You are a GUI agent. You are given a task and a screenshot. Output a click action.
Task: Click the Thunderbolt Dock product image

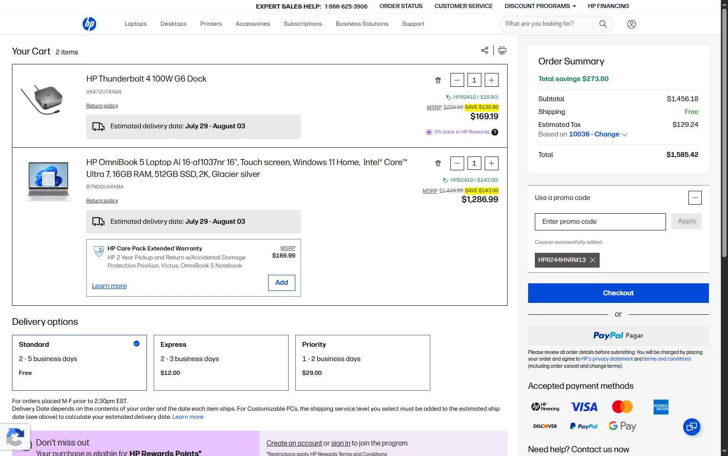[42, 99]
